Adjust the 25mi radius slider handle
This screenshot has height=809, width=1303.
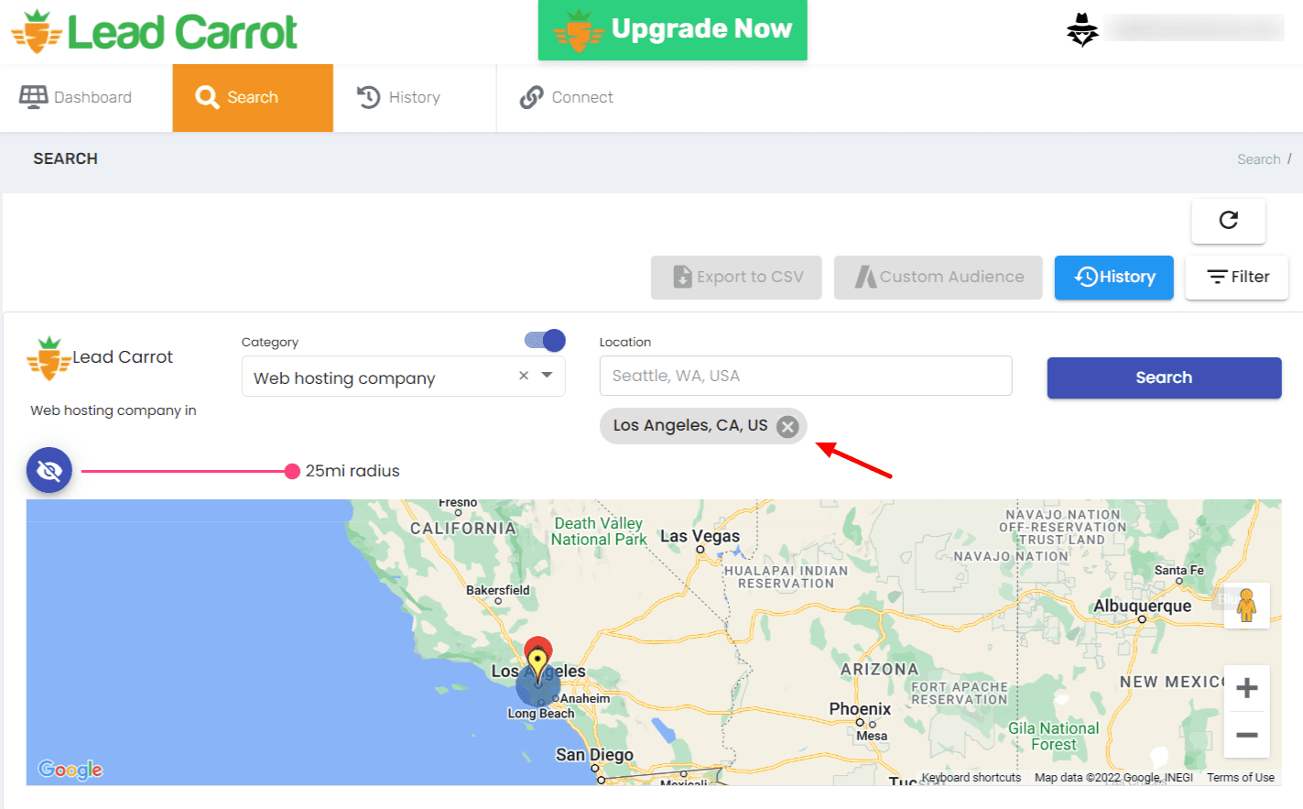click(292, 471)
